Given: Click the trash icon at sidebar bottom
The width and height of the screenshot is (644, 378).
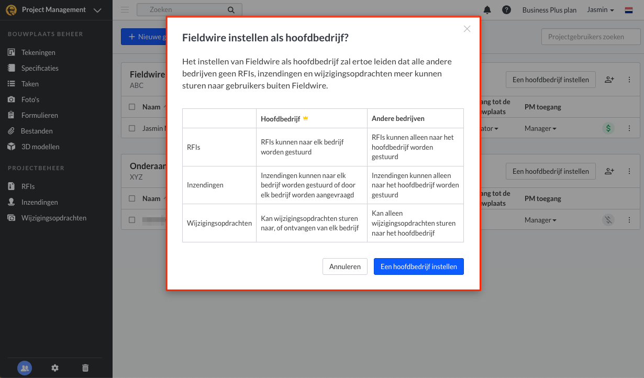Looking at the screenshot, I should (x=85, y=368).
